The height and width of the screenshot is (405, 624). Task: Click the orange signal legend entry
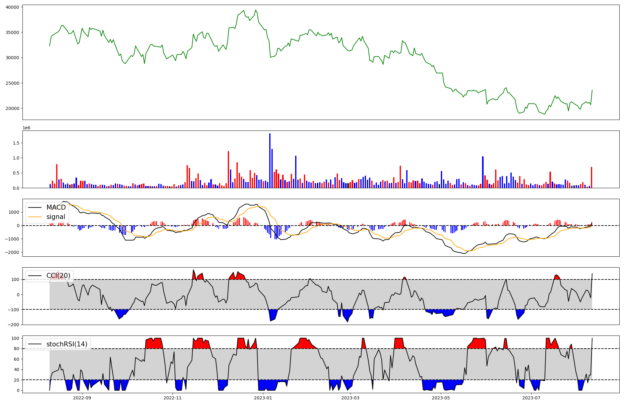click(56, 217)
